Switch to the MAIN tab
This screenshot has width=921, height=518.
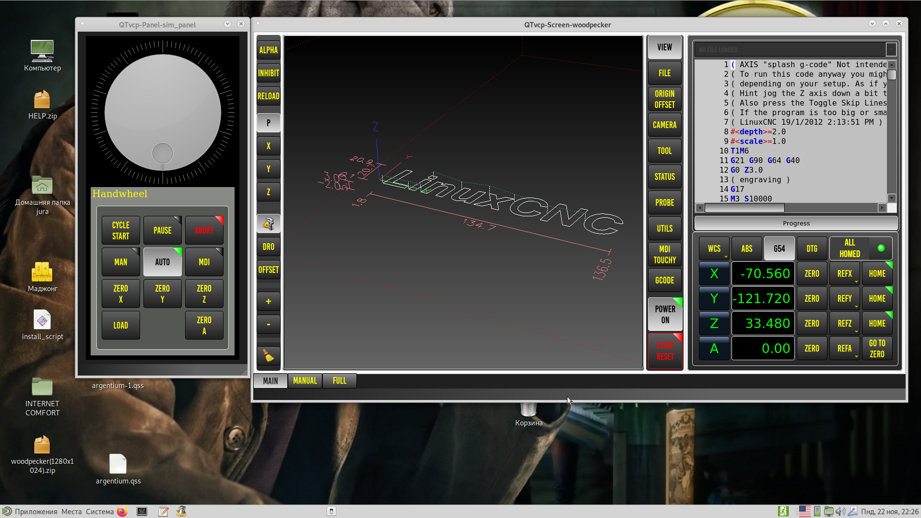tap(270, 381)
